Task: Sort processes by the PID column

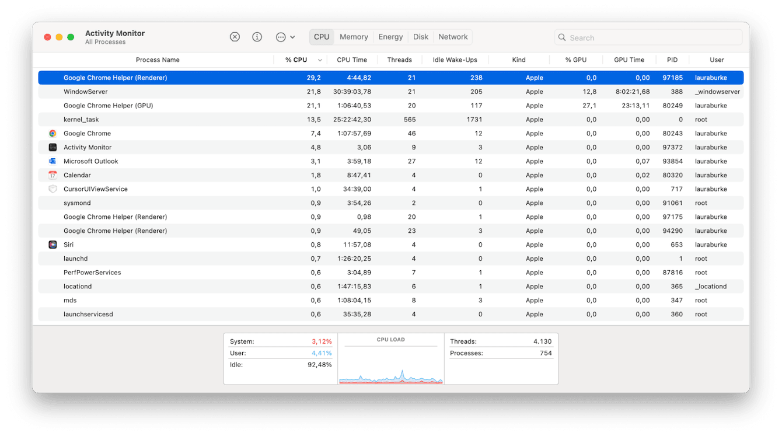Action: coord(672,60)
